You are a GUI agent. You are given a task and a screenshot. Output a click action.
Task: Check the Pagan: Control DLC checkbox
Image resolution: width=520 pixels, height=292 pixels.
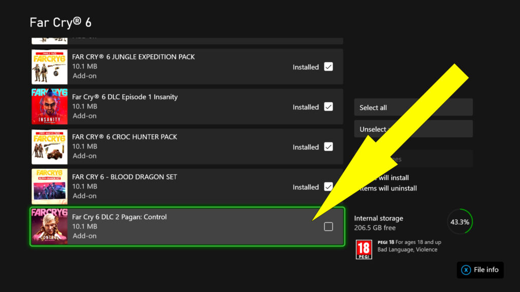tap(329, 227)
